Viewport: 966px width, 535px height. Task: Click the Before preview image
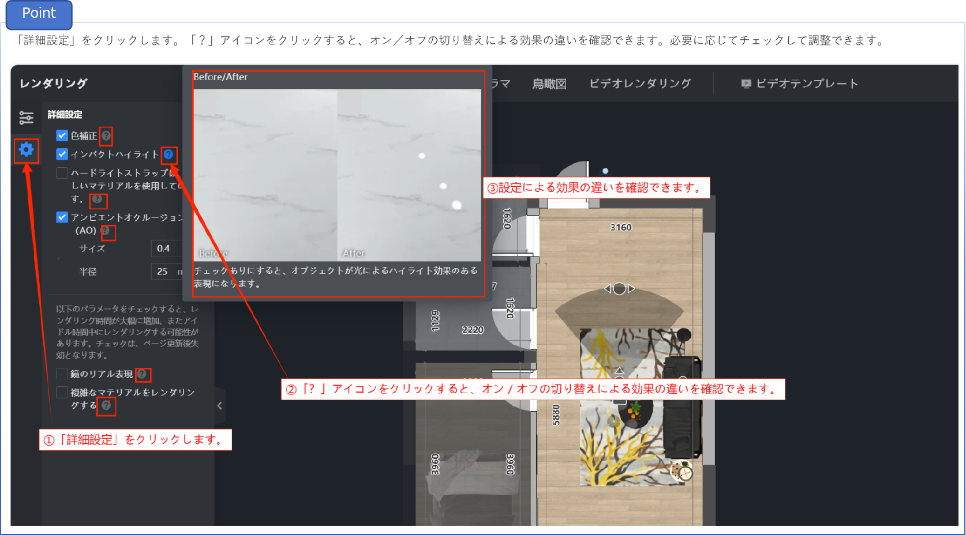pos(265,175)
